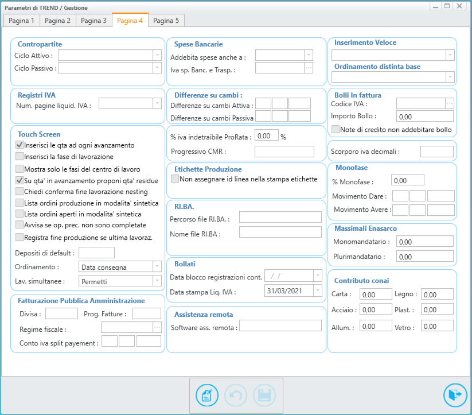472x415 pixels.
Task: Expand the Inserimento Veloce dropdown
Action: [x=450, y=55]
